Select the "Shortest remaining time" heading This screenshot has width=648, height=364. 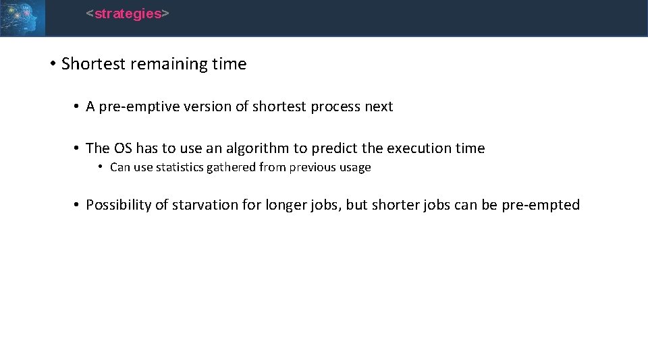tap(154, 64)
